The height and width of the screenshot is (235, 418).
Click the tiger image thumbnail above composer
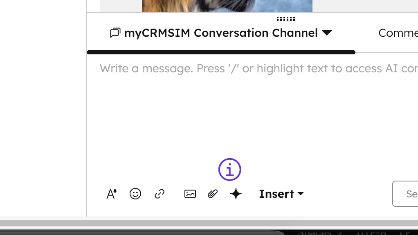pos(227,6)
